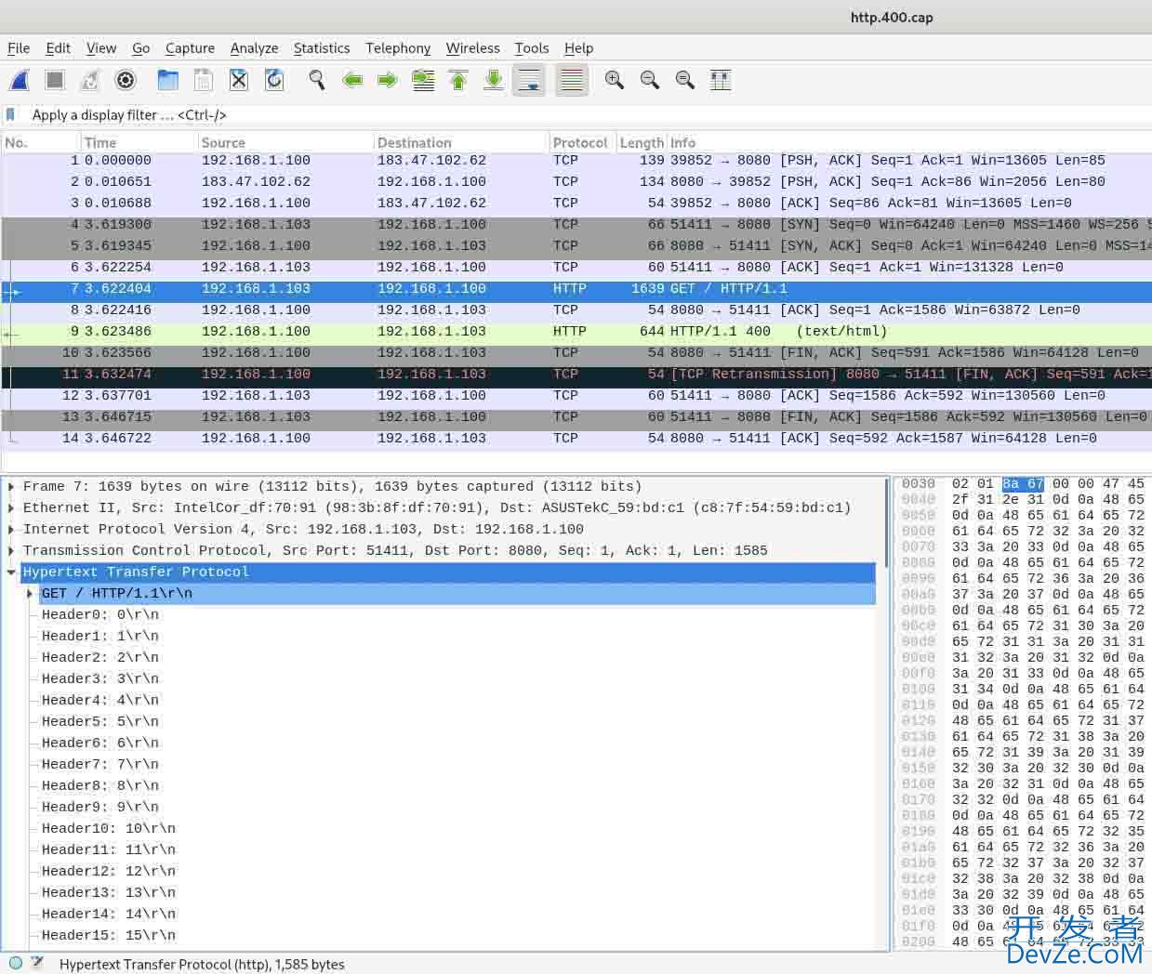This screenshot has height=974, width=1152.
Task: Sort by the Destination column
Action: [x=461, y=142]
